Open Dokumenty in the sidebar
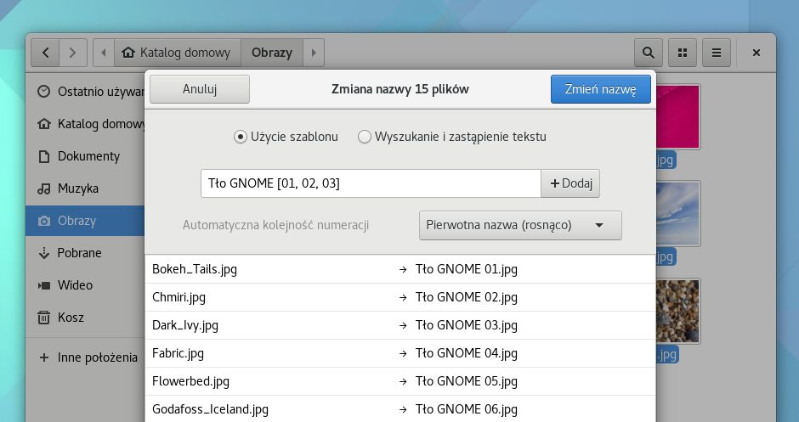799x422 pixels. click(x=88, y=156)
